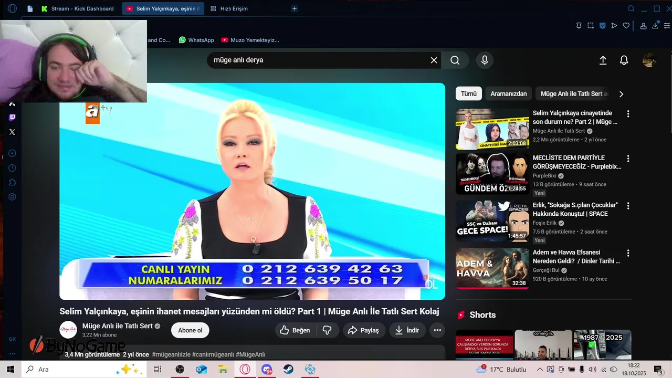This screenshot has height=378, width=672.
Task: Click the video player showing Müge Anlı
Action: click(252, 191)
